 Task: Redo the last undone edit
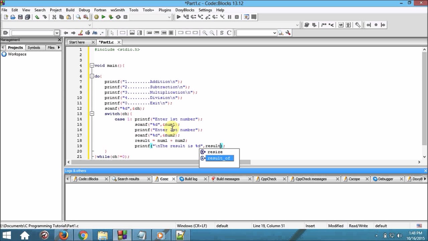[44, 17]
